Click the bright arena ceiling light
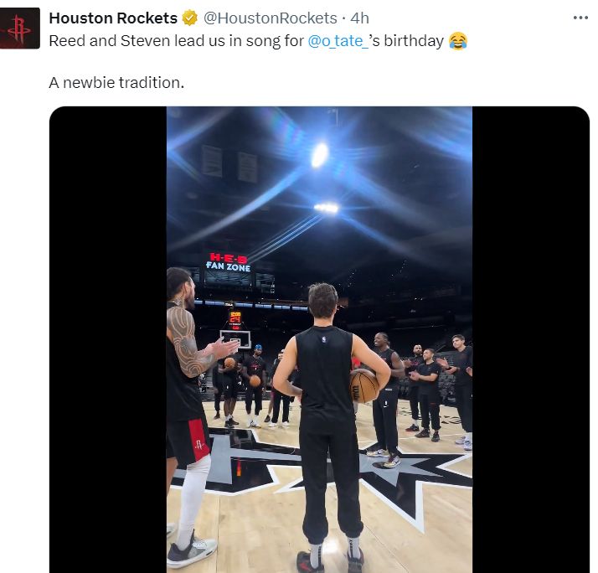The height and width of the screenshot is (573, 598). point(319,155)
